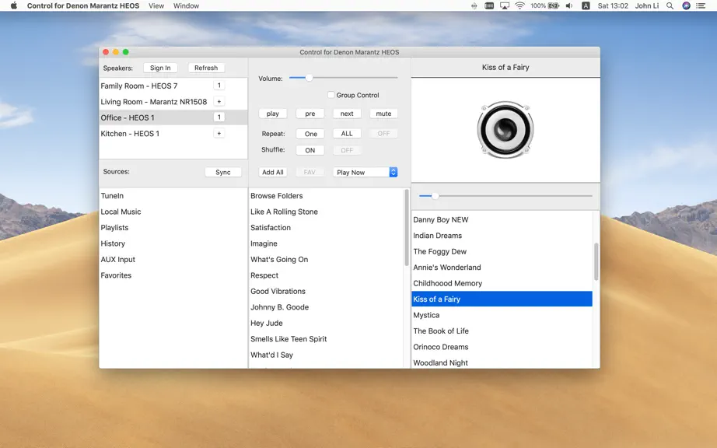717x448 pixels.
Task: Select the Local Music source
Action: [x=173, y=212]
